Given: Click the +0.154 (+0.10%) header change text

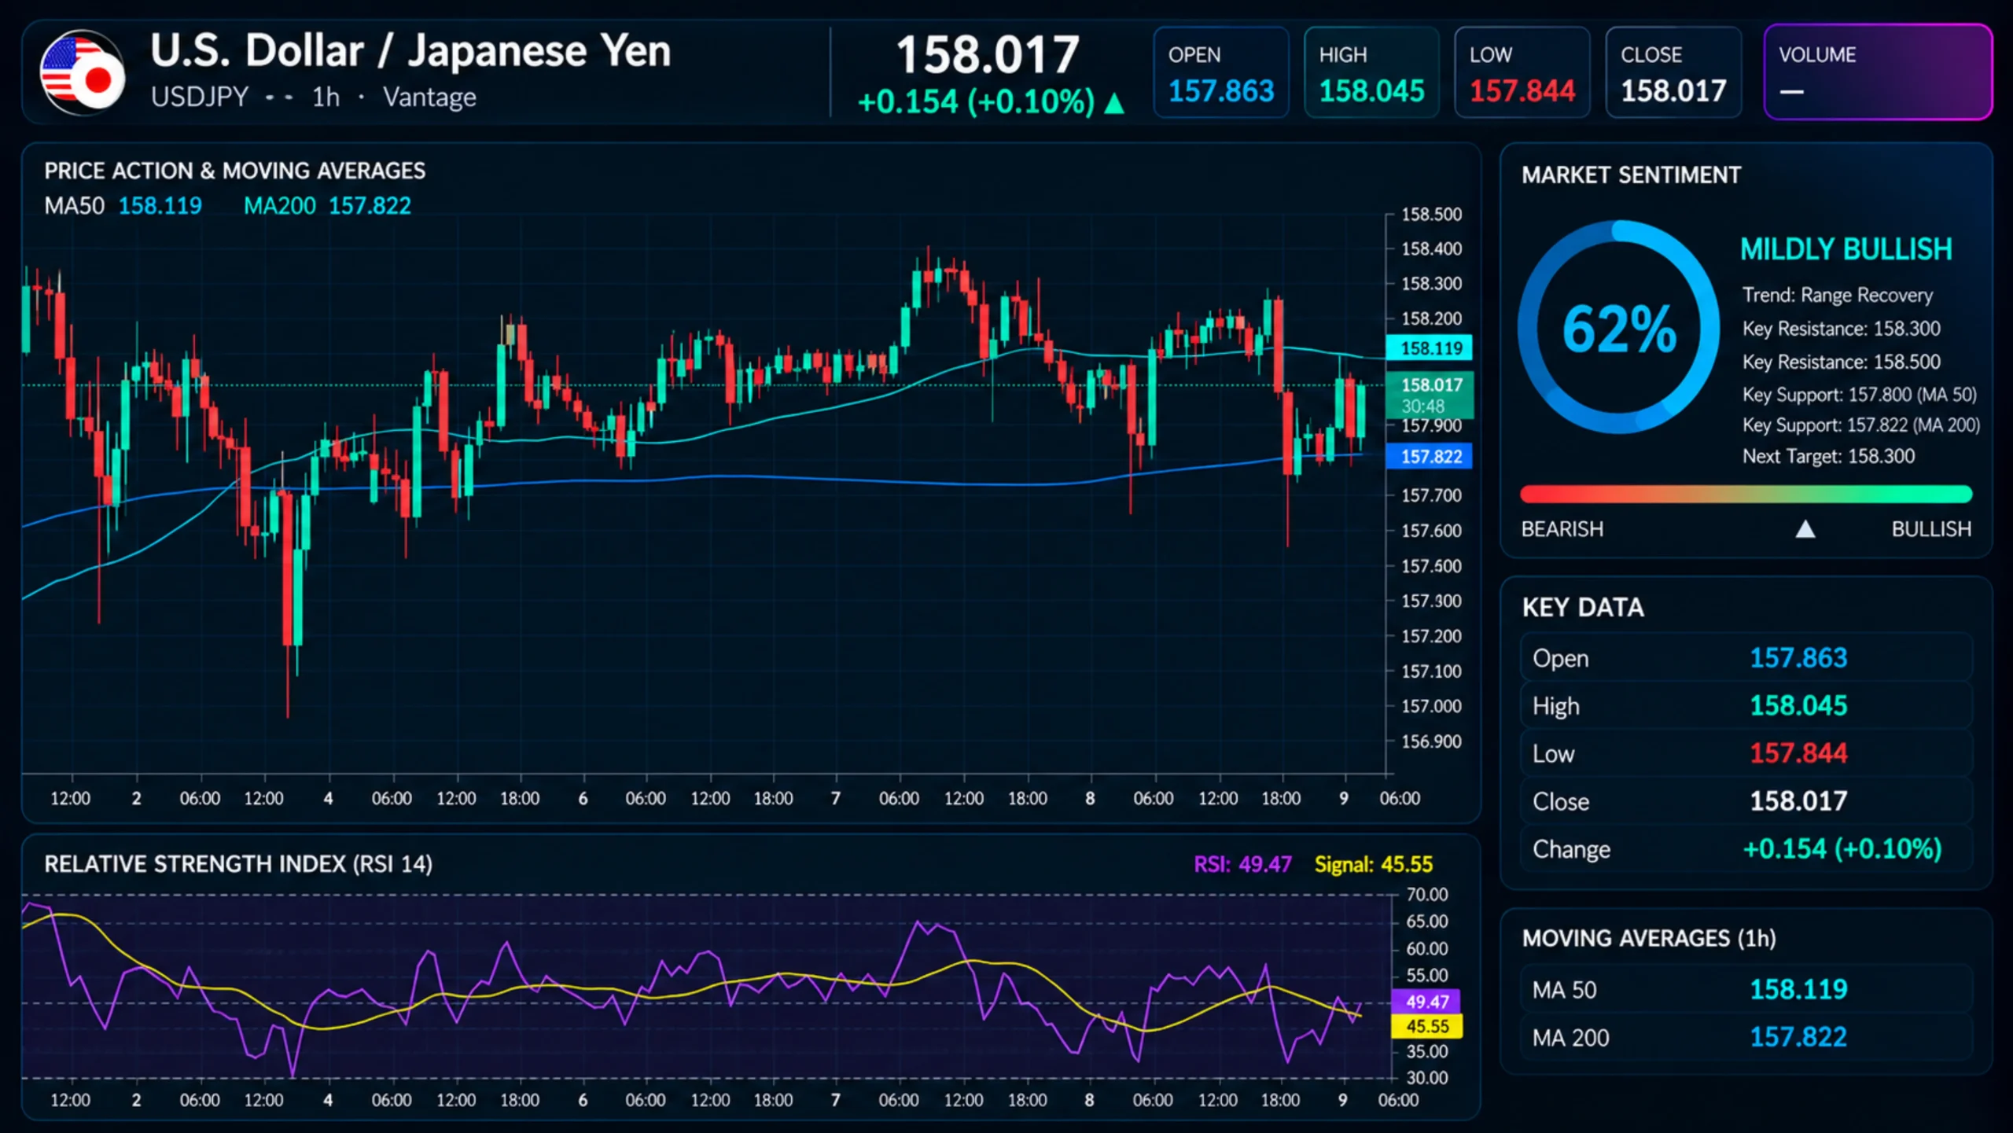Looking at the screenshot, I should [976, 102].
